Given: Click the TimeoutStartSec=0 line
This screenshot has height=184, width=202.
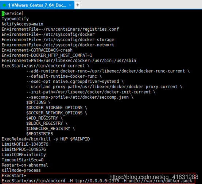Looking at the screenshot, I should 22,160.
